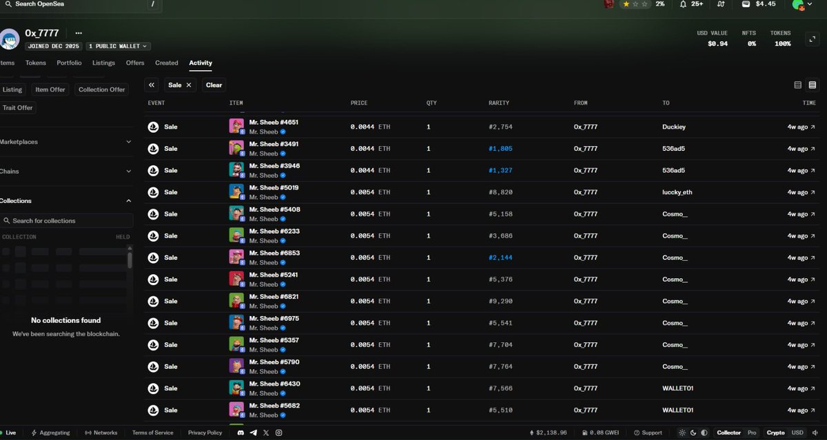The width and height of the screenshot is (827, 440).
Task: Open the red avatar icon in header
Action: click(x=609, y=4)
